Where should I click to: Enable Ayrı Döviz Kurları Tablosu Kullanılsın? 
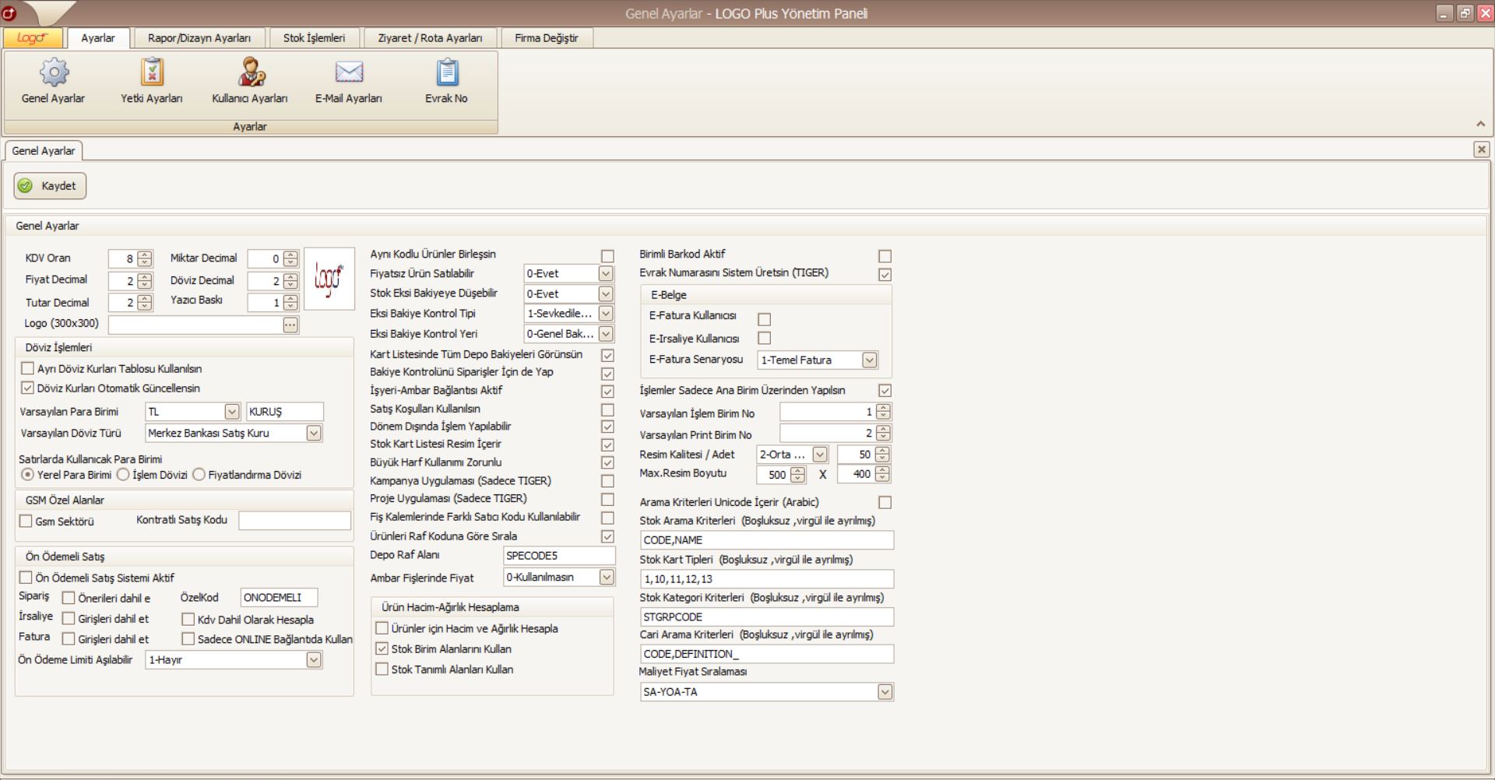[x=28, y=369]
